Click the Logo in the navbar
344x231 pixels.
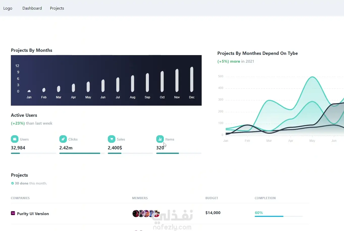coord(8,8)
